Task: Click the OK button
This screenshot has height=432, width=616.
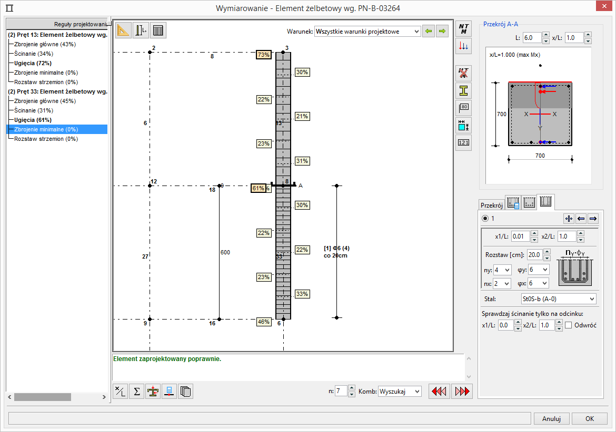Action: click(589, 419)
